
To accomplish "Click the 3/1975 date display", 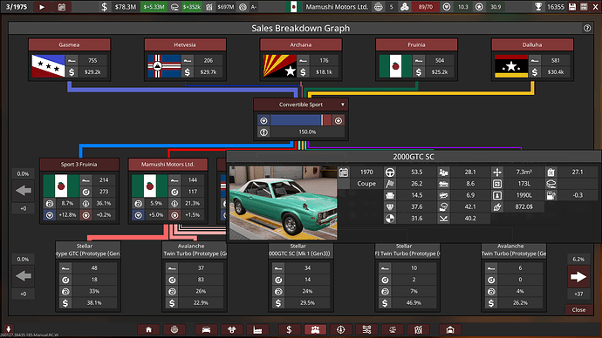I will click(17, 7).
